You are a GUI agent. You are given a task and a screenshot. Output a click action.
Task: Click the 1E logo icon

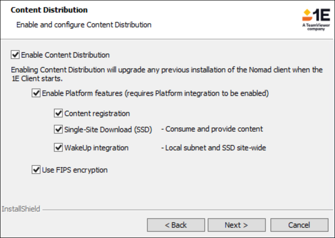point(315,15)
